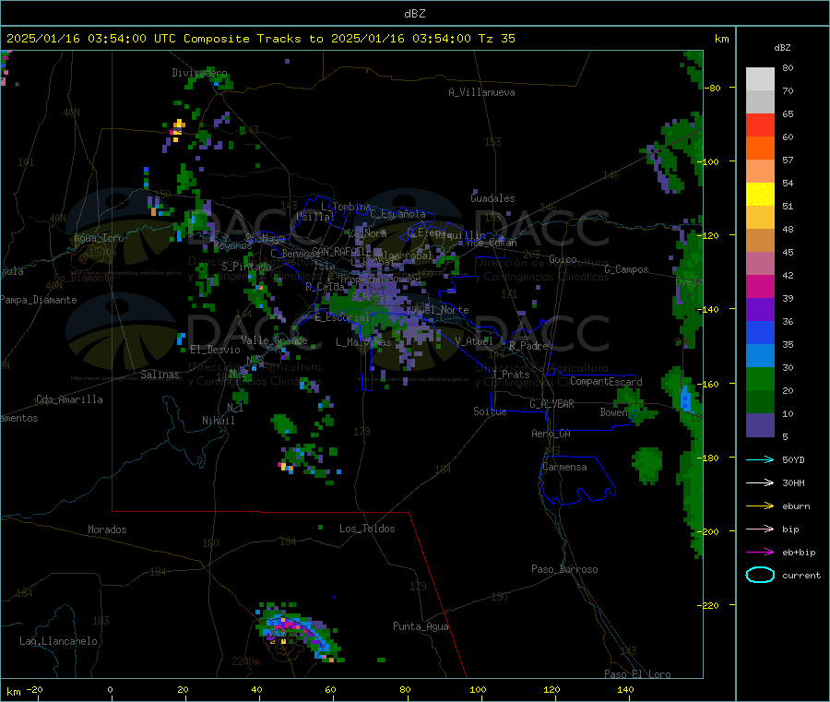Click the C_Española map label
Screen dimensions: 830x702
click(x=398, y=214)
